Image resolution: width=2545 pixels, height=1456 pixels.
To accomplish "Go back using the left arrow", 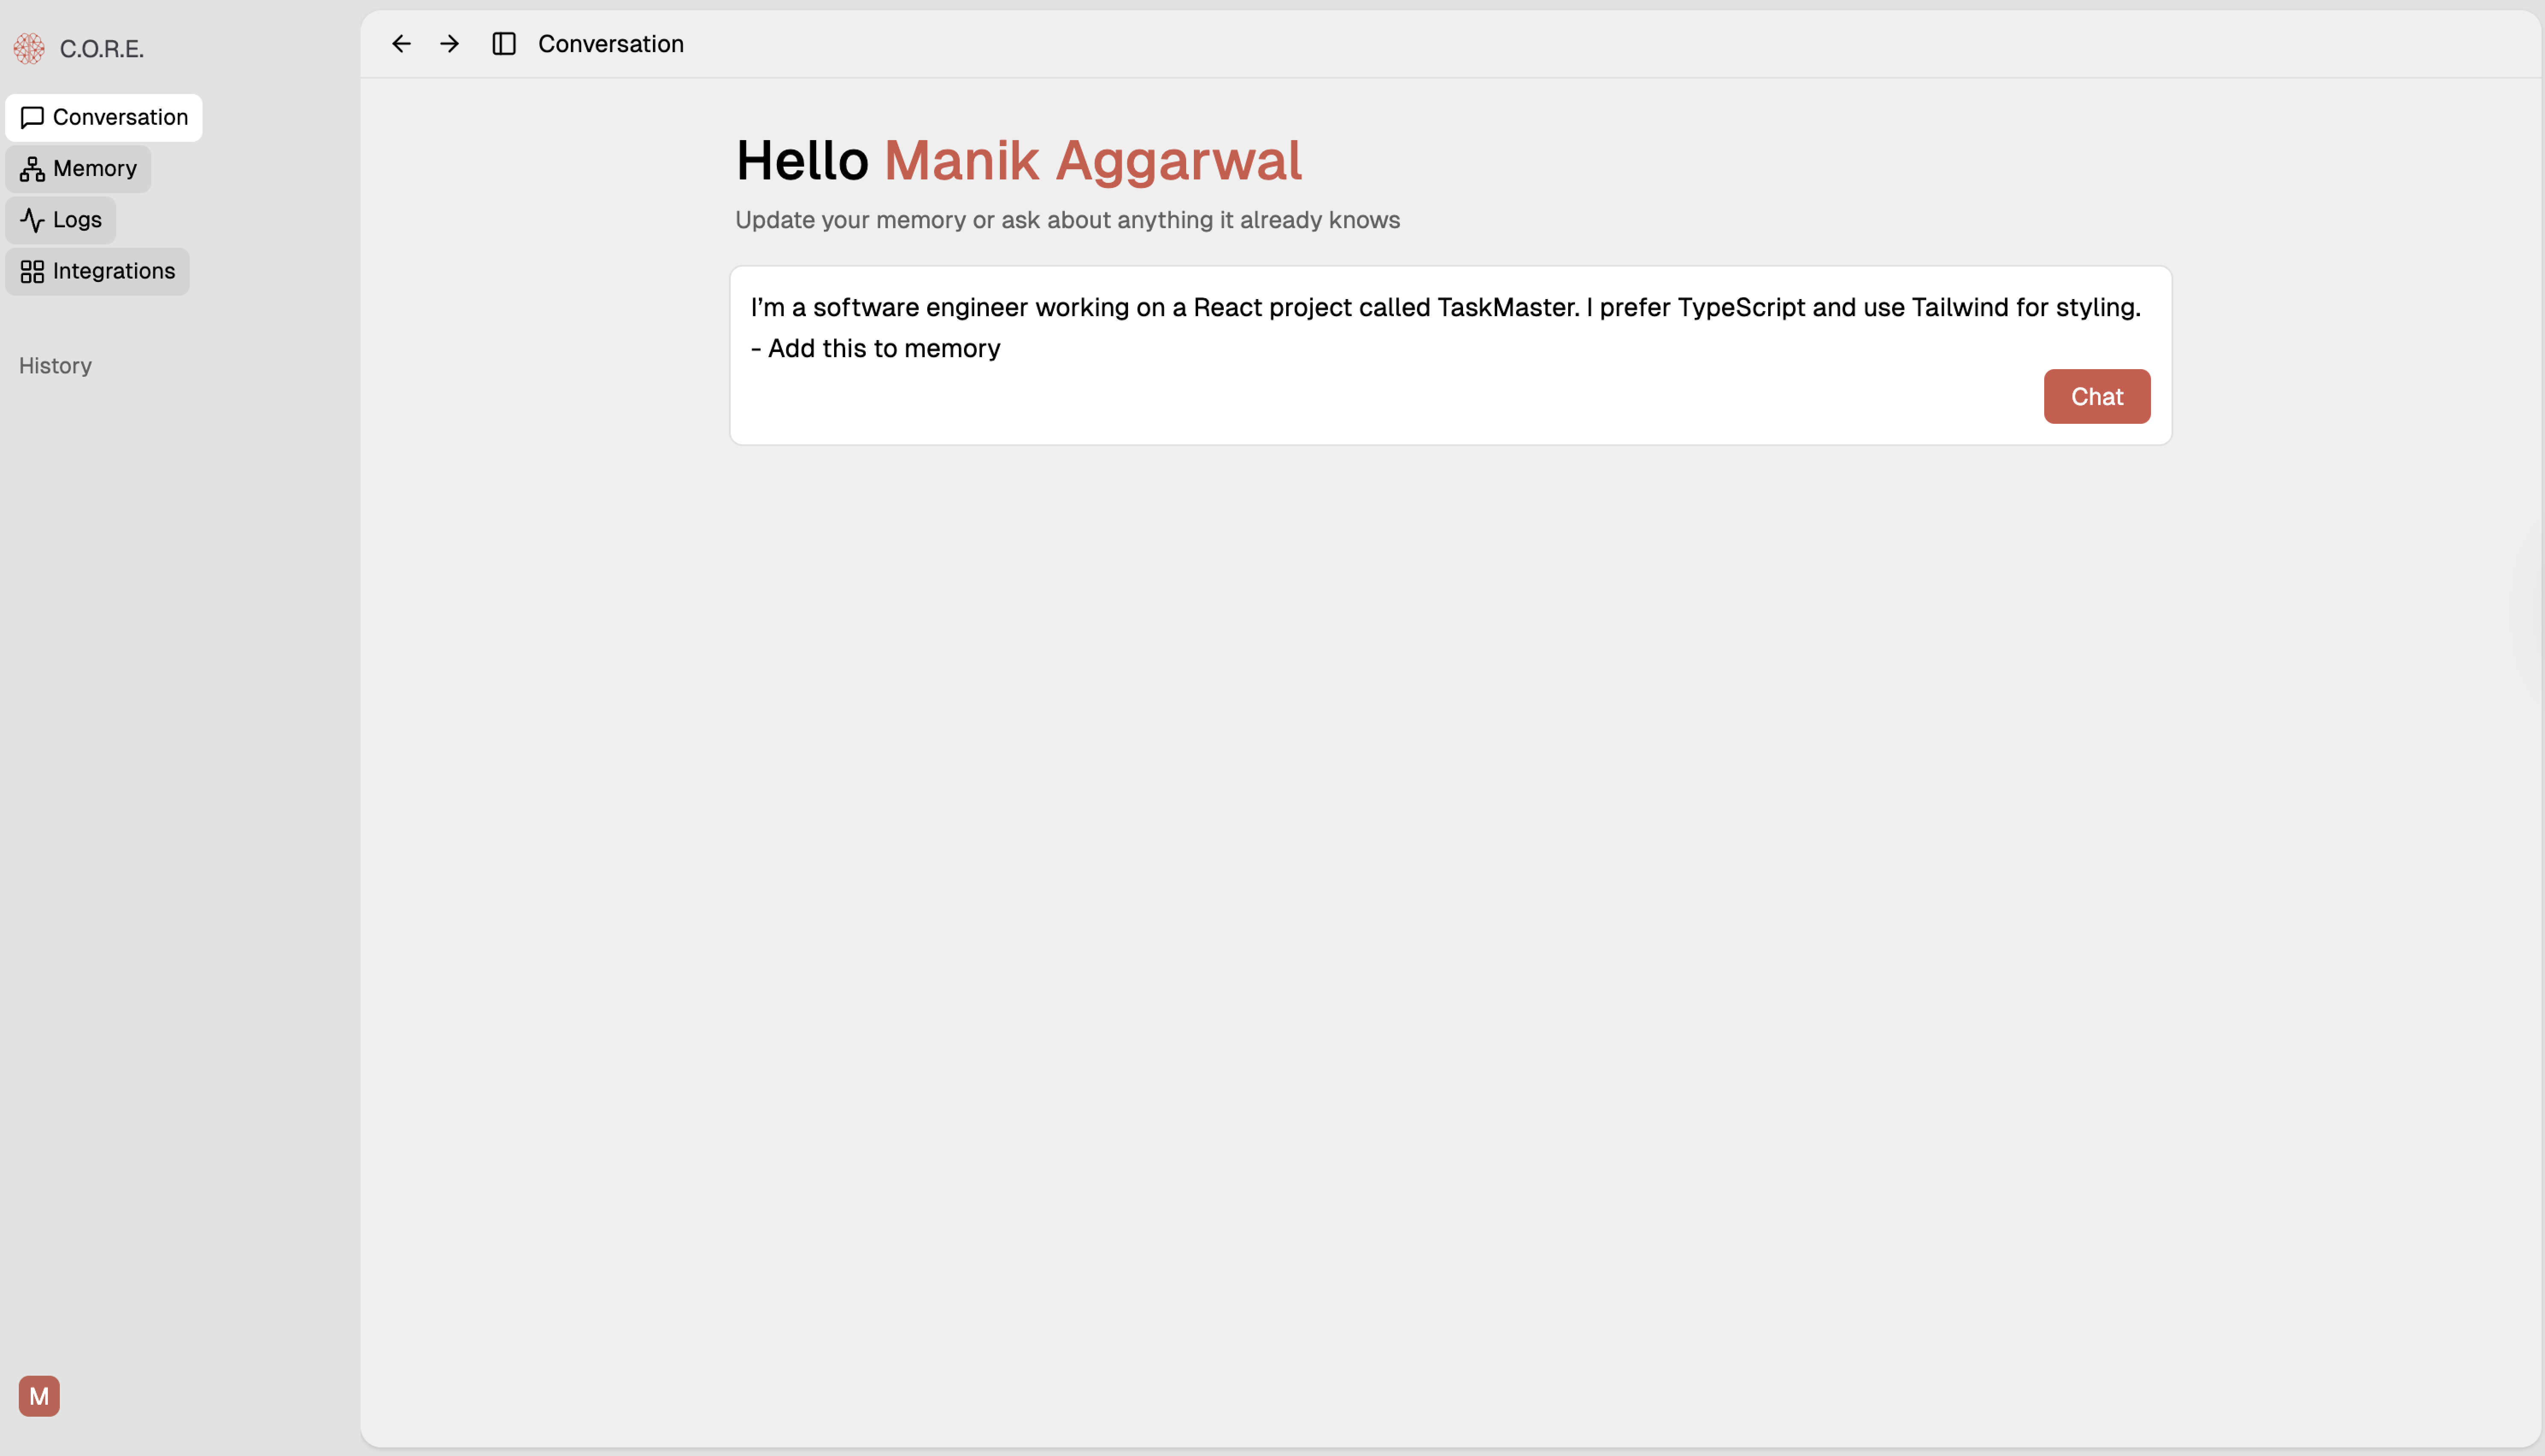I will coord(401,44).
